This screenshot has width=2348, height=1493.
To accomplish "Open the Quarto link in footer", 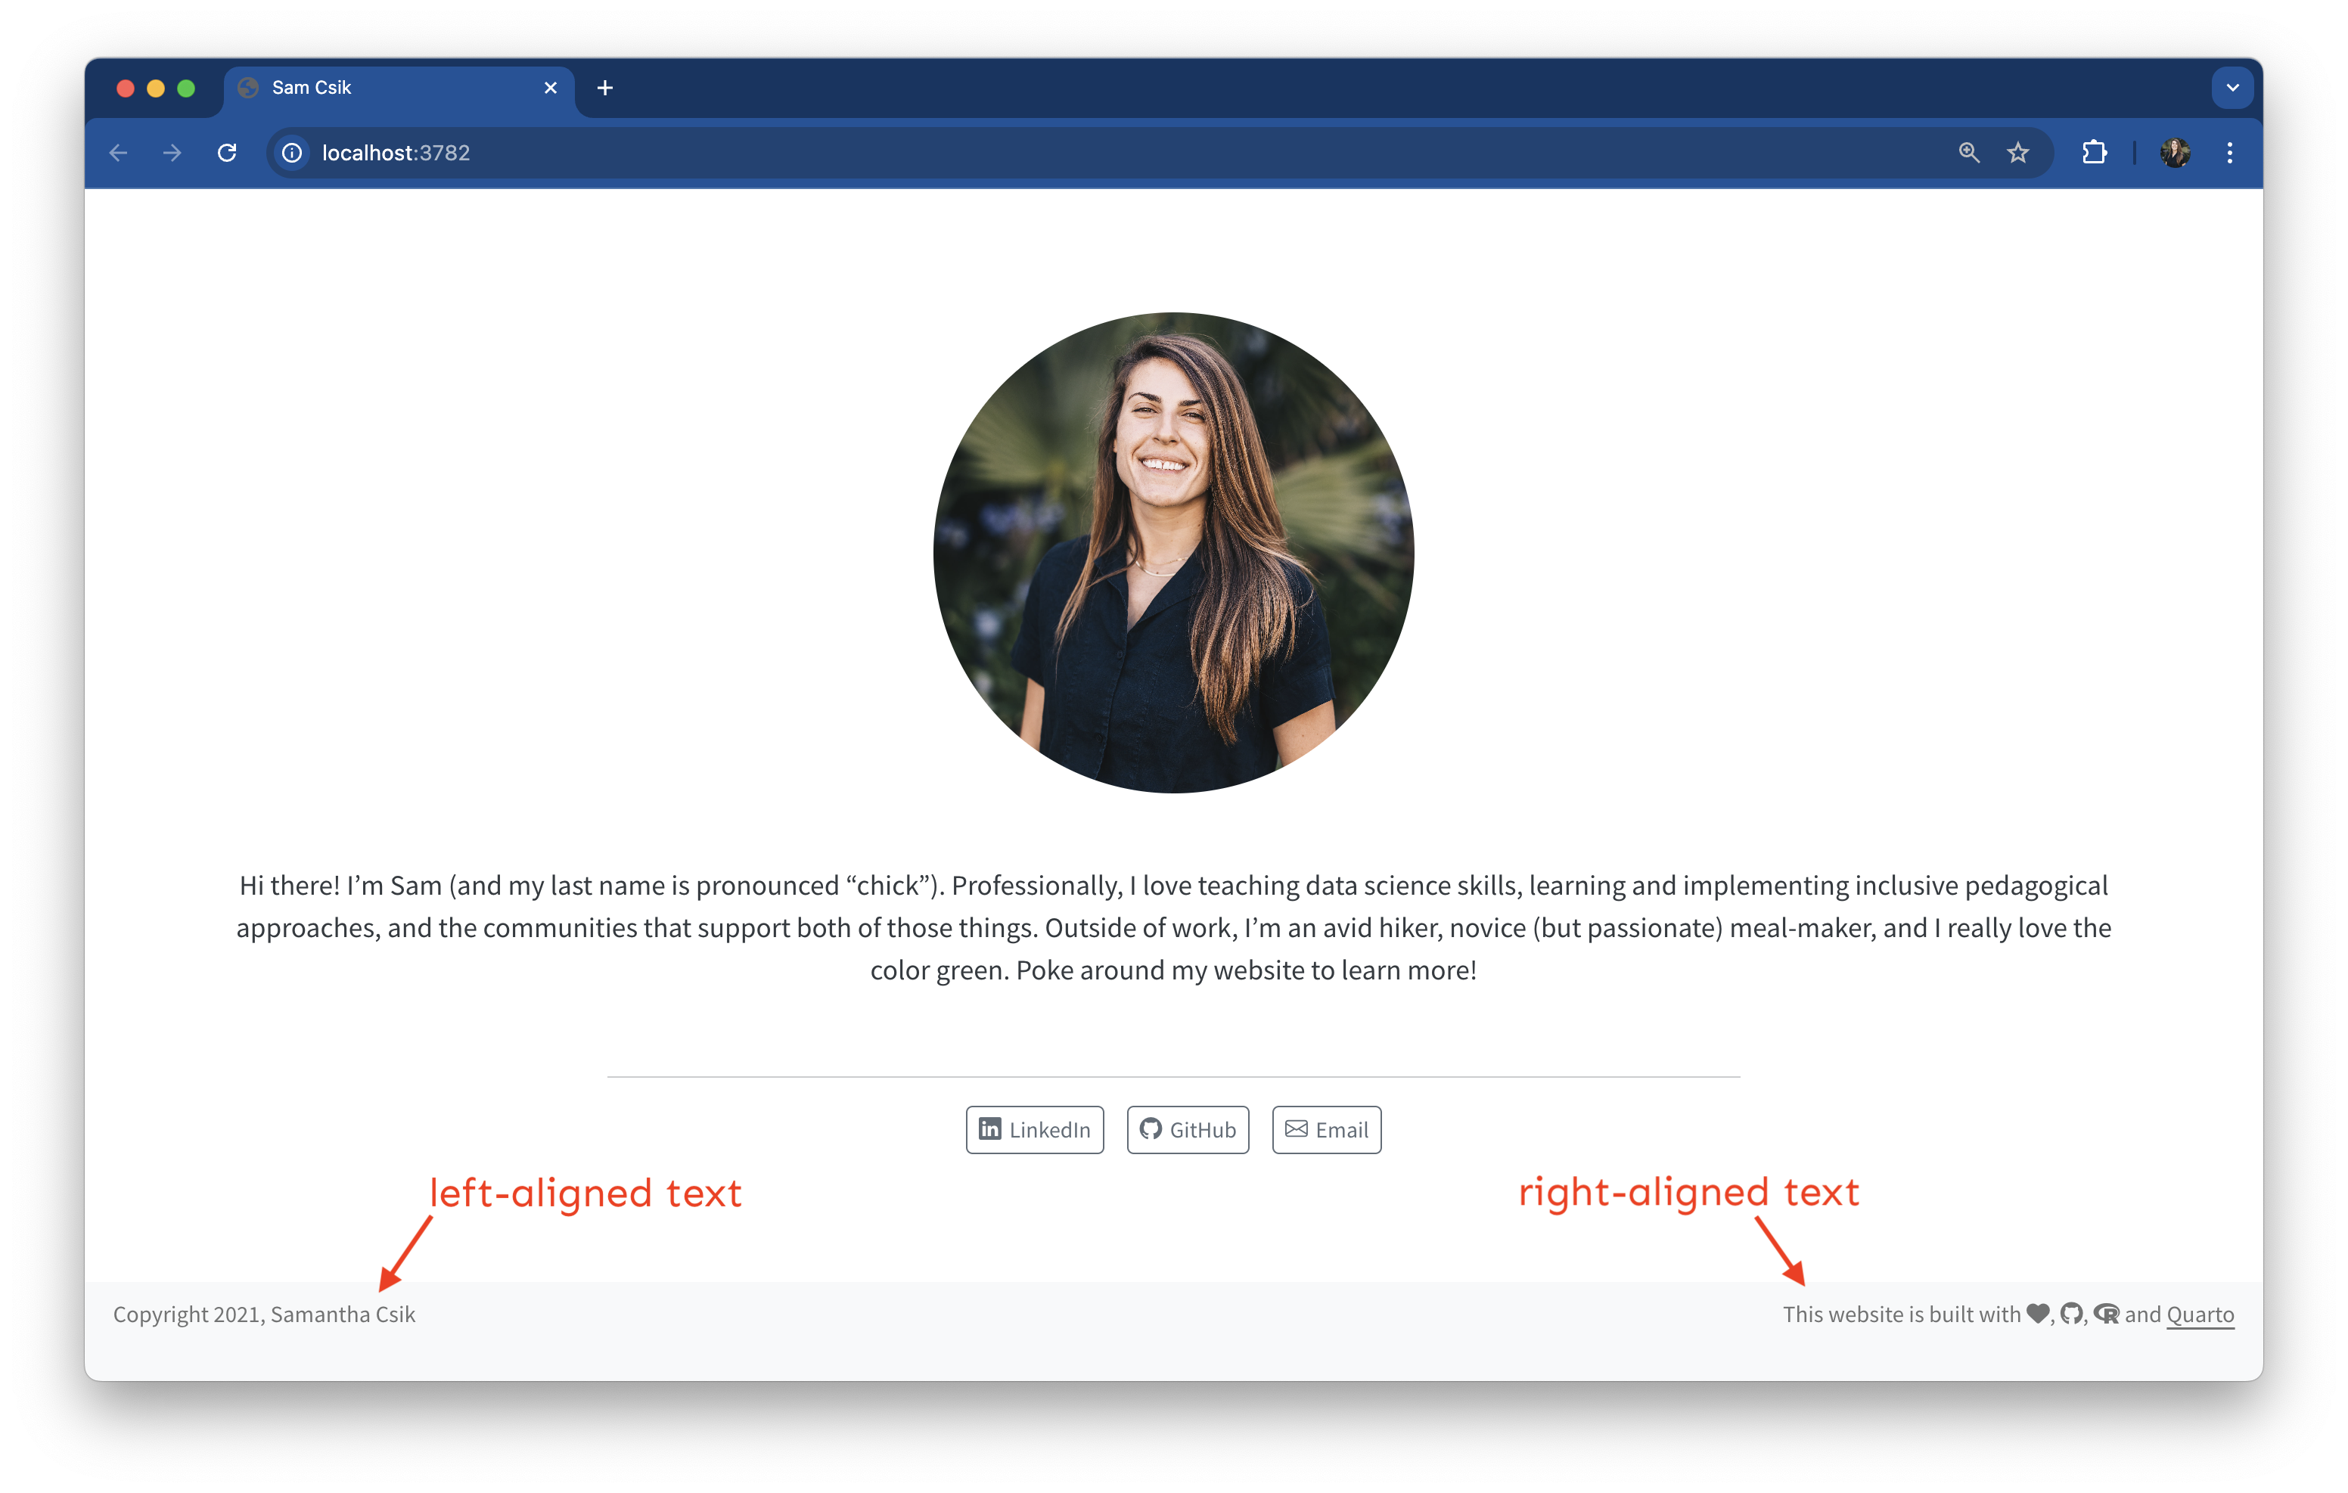I will coord(2200,1314).
